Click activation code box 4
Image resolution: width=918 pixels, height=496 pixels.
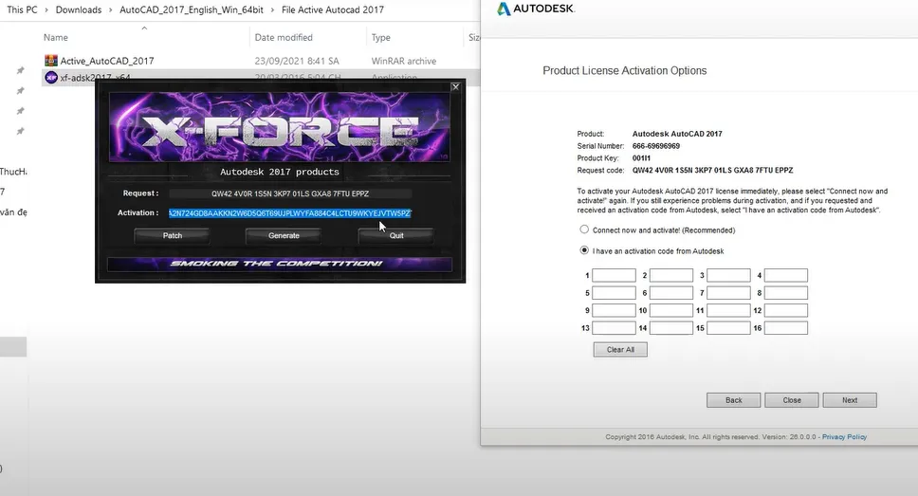pyautogui.click(x=785, y=275)
